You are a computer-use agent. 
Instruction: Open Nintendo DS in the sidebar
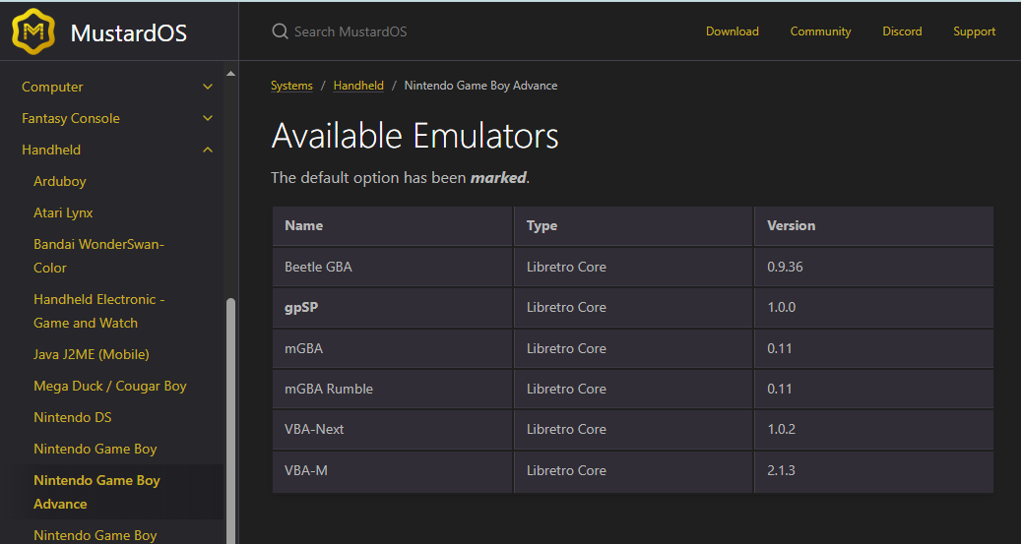click(73, 417)
